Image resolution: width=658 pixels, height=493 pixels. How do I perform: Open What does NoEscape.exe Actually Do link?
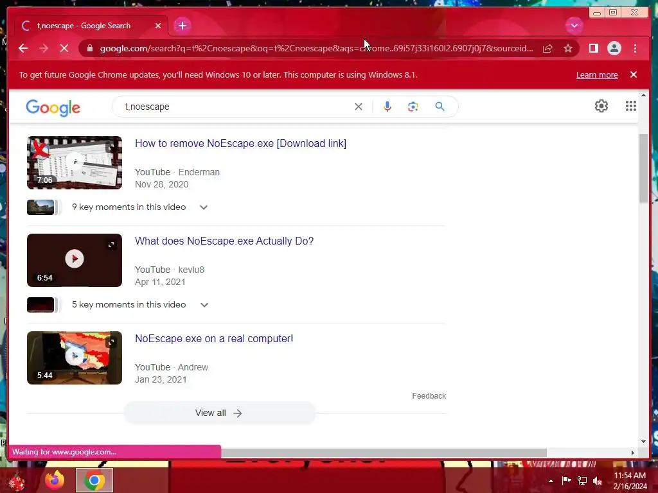(x=224, y=241)
